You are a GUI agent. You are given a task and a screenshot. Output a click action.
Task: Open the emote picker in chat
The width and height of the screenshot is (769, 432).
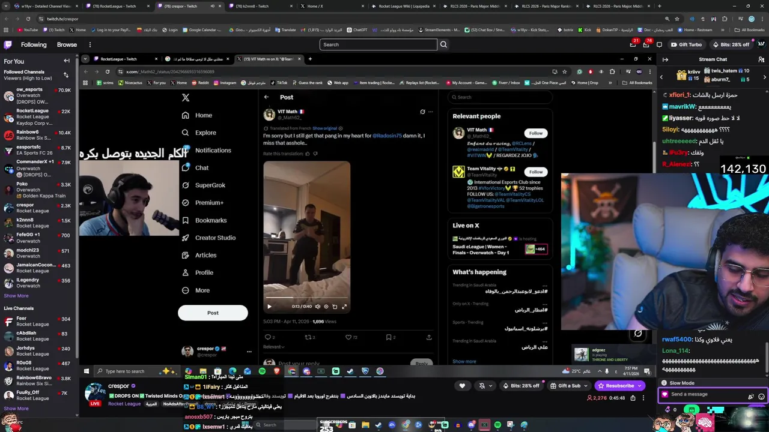coord(762,396)
